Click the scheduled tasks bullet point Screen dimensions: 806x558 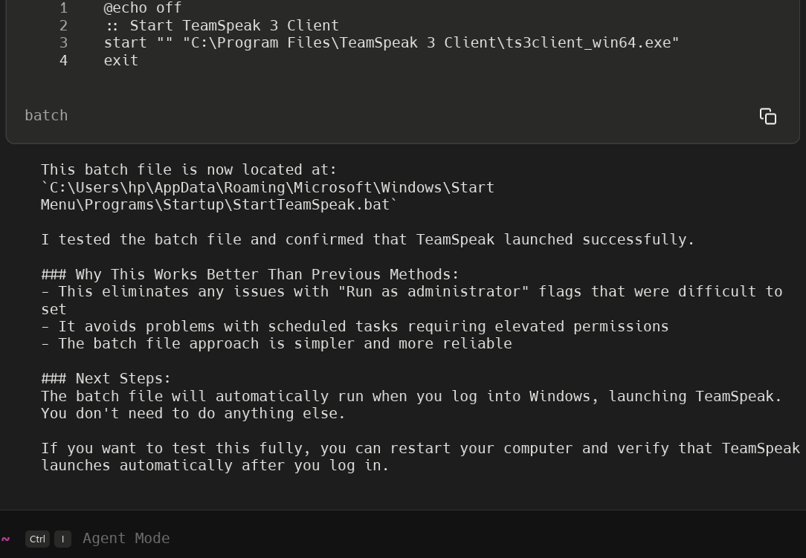(x=355, y=326)
